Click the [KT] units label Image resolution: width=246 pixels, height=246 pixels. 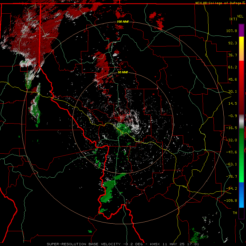pyautogui.click(x=233, y=19)
